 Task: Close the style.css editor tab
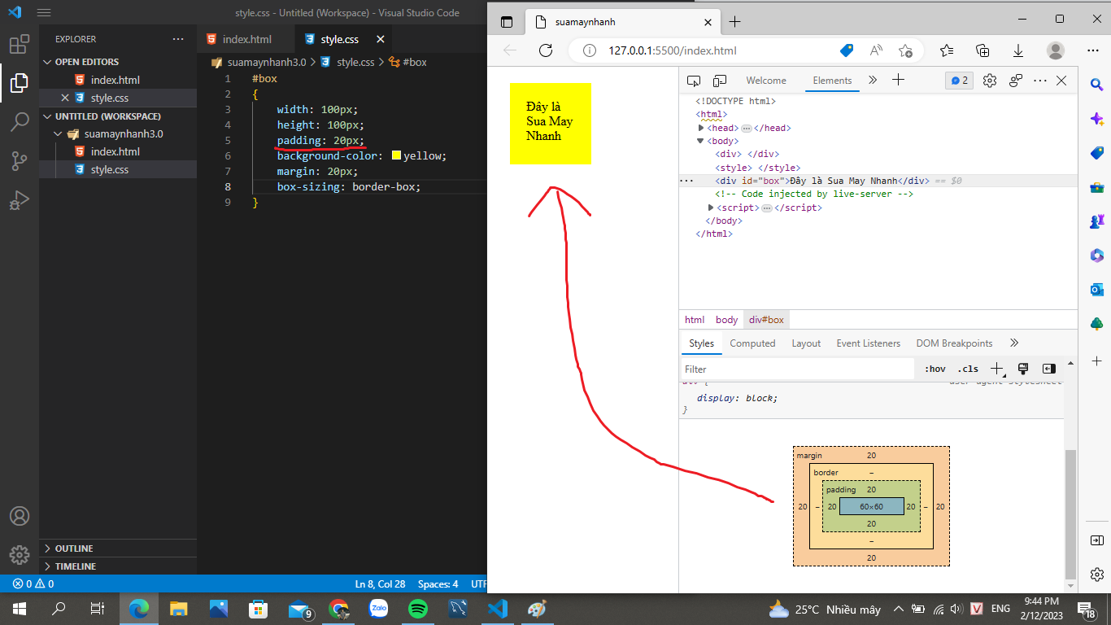(x=379, y=39)
